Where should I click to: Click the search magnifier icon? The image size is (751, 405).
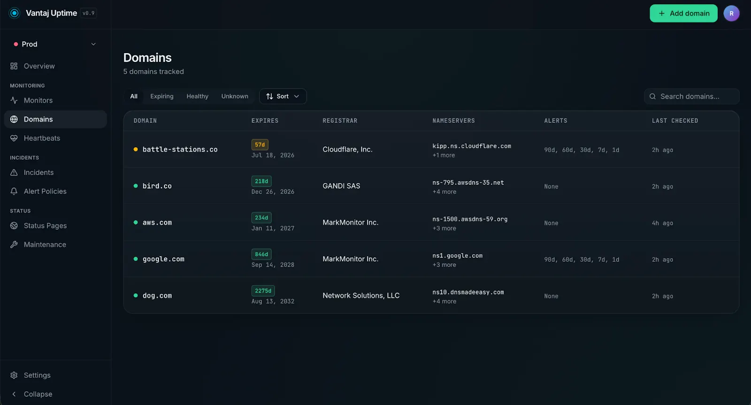point(652,96)
